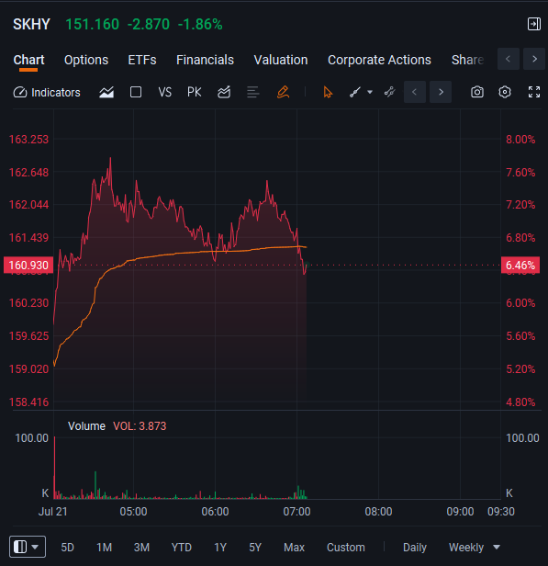
Task: Click the 8.00% percent axis label
Action: pos(520,140)
